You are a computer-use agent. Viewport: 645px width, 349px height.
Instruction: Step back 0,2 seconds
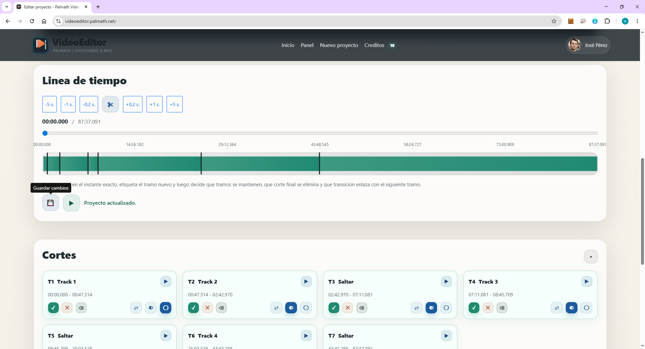tap(89, 104)
